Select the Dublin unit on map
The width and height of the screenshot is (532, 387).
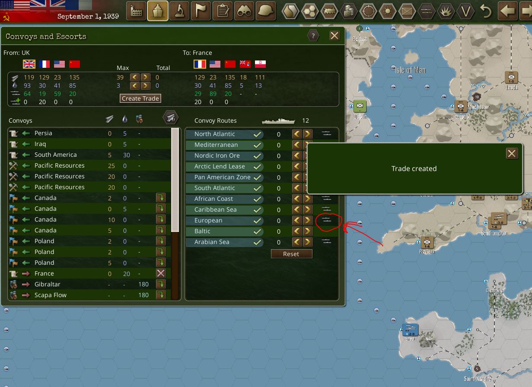click(x=360, y=106)
